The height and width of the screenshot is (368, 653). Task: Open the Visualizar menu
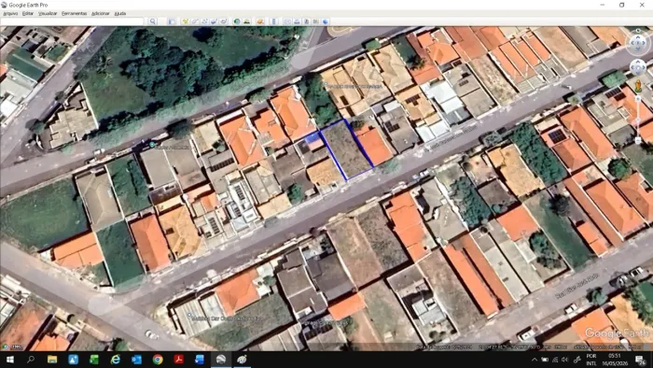(48, 13)
